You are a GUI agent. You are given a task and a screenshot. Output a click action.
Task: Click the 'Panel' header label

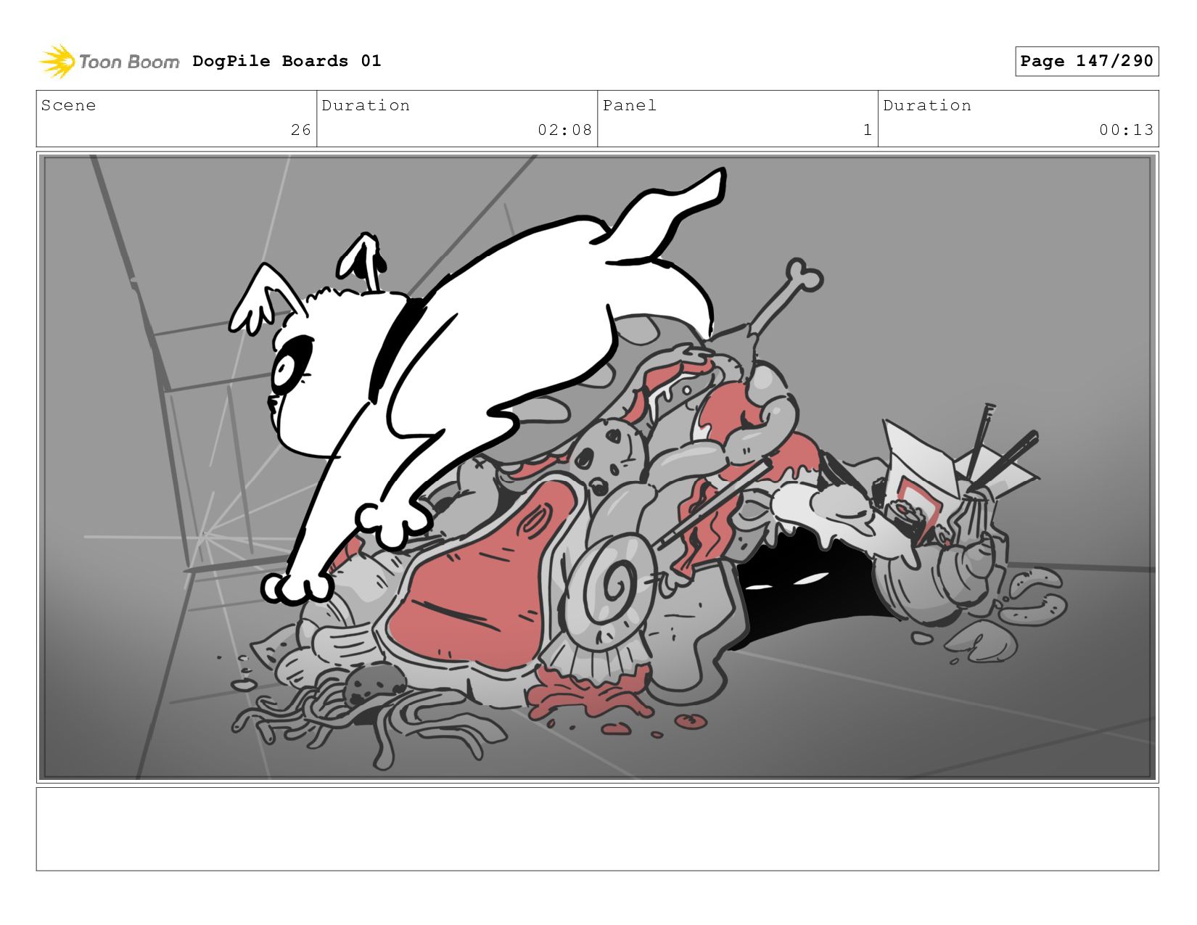pyautogui.click(x=630, y=105)
